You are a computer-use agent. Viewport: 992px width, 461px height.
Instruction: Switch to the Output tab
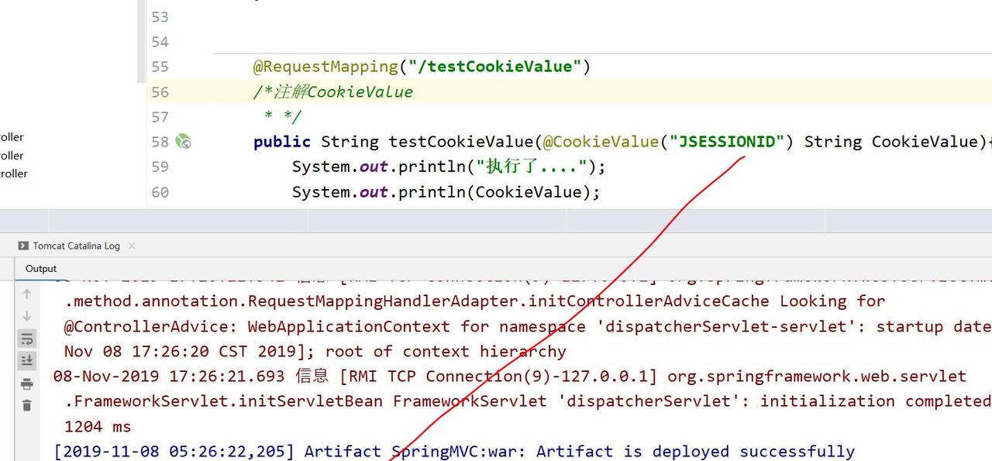pyautogui.click(x=41, y=269)
